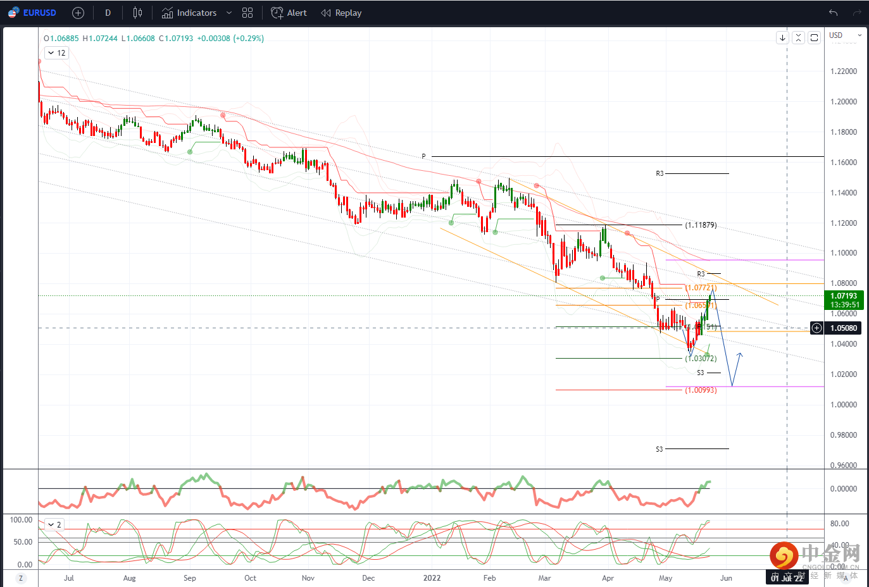869x587 pixels.
Task: Click the 1.14000 price axis label
Action: pyautogui.click(x=844, y=192)
